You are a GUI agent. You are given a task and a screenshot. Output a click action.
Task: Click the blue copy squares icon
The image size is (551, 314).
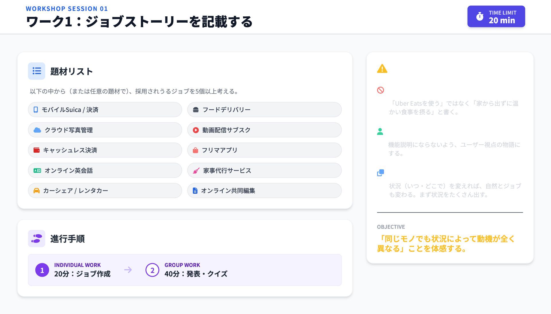pyautogui.click(x=380, y=173)
